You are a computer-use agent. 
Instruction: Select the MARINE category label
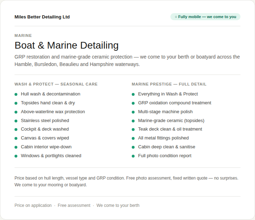pos(23,35)
